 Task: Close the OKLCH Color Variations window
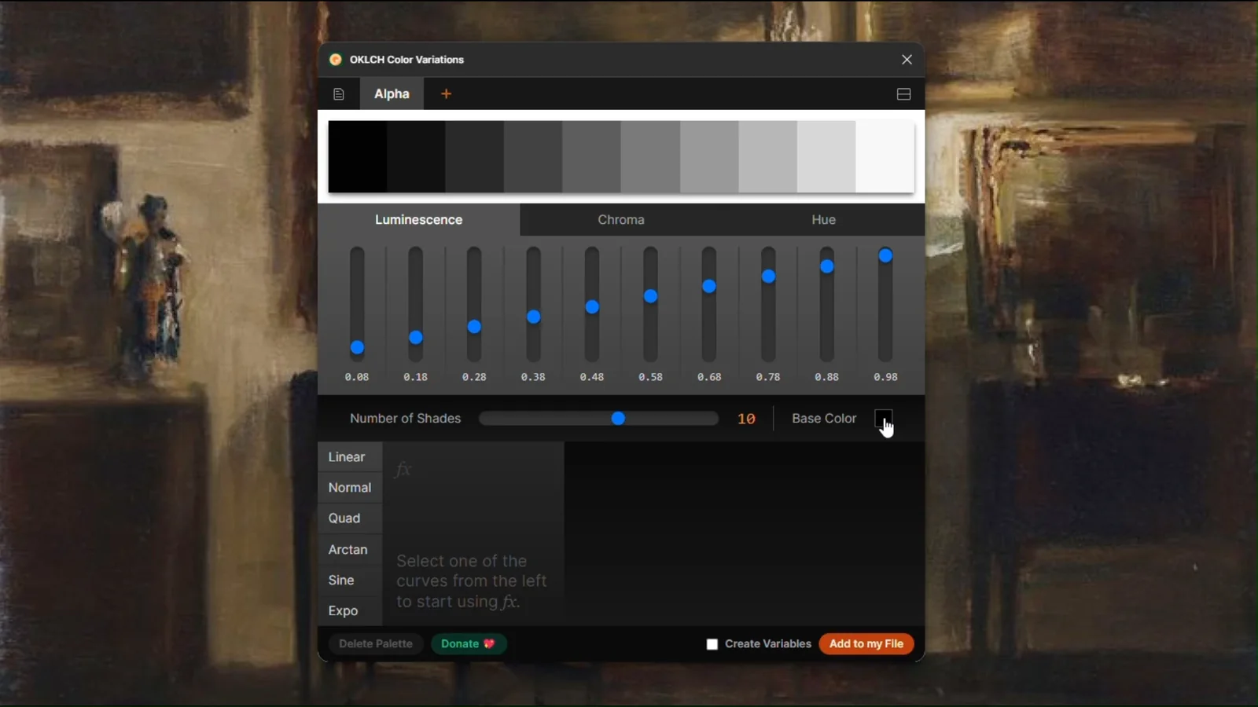pos(907,60)
